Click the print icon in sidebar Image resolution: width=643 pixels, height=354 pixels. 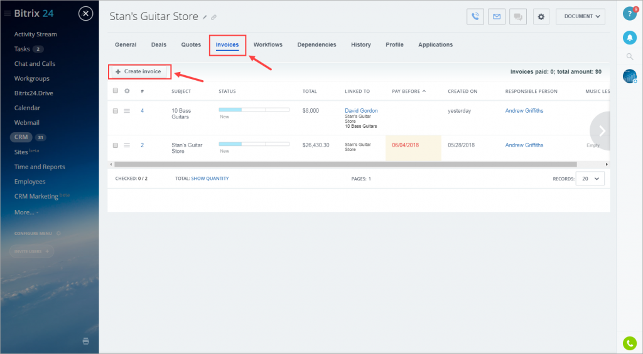pos(85,341)
